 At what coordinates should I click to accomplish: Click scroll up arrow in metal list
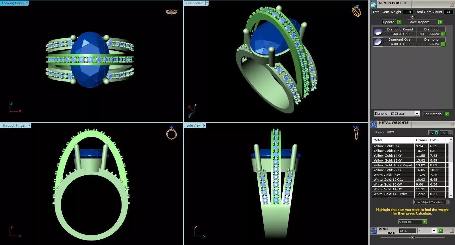451,139
